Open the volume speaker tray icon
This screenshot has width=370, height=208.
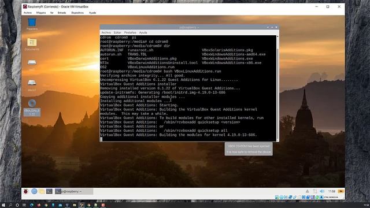pyautogui.click(x=322, y=191)
